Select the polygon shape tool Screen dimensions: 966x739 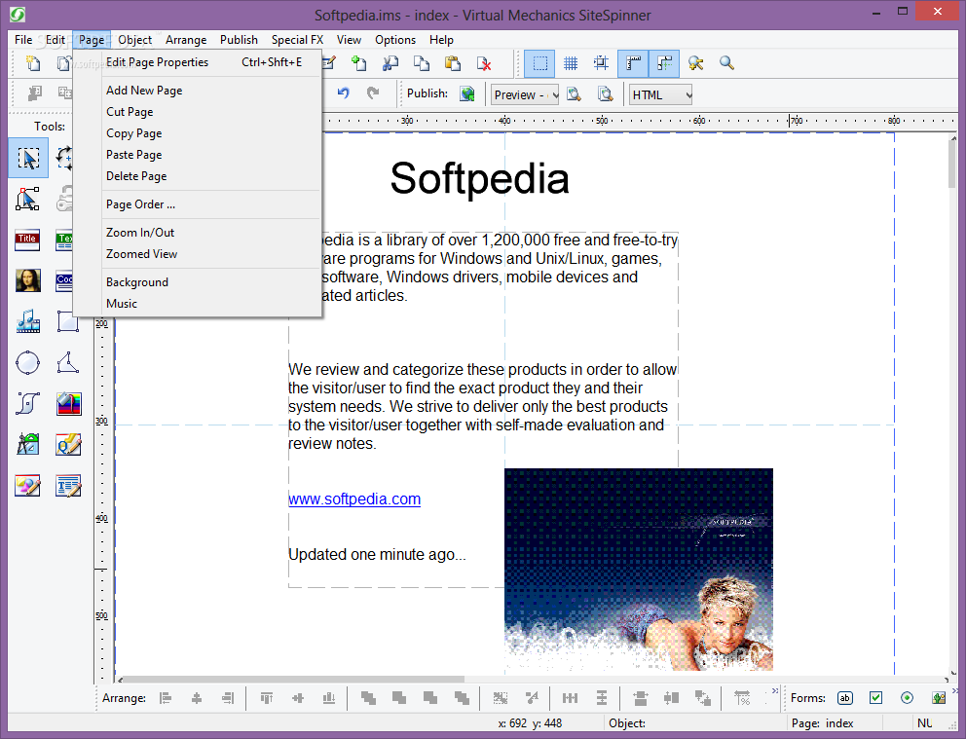(68, 363)
